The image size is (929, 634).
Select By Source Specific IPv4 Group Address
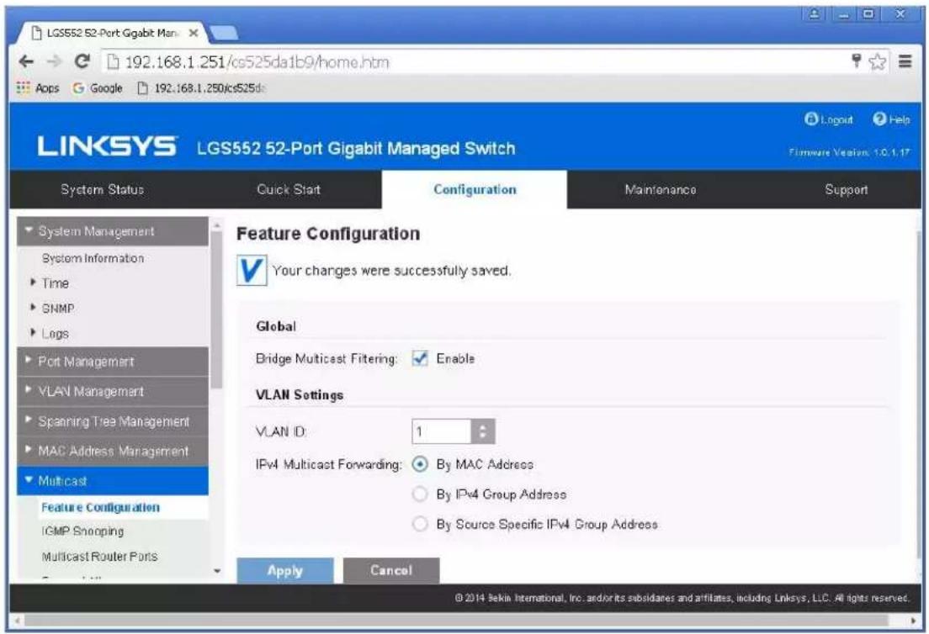coord(419,524)
